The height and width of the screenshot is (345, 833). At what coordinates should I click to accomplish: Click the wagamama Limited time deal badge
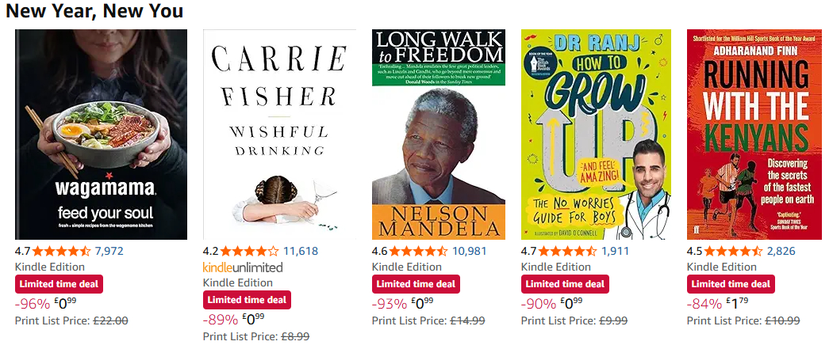(59, 284)
